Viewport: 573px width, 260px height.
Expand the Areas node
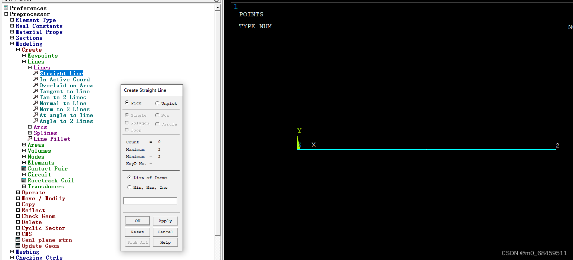pos(24,145)
